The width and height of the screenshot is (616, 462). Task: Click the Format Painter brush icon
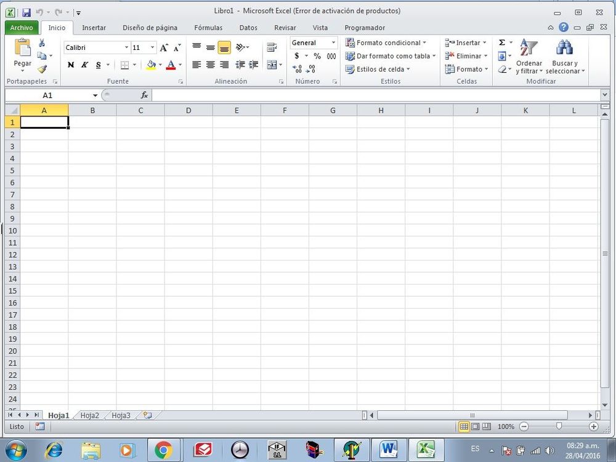coord(42,69)
